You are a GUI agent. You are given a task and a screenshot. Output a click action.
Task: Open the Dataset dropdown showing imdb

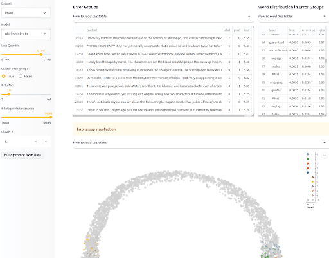(x=26, y=13)
